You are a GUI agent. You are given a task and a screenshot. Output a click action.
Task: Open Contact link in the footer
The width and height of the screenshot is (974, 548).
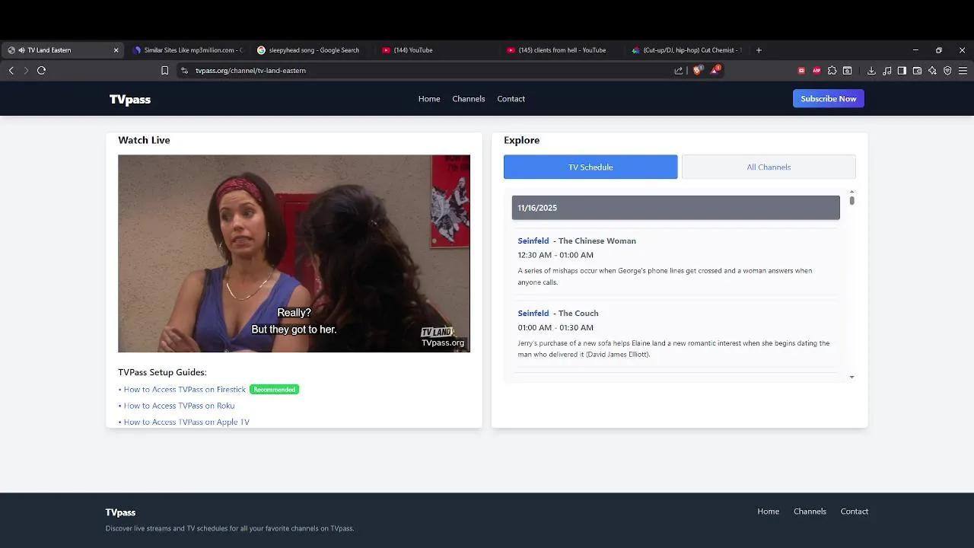click(854, 511)
